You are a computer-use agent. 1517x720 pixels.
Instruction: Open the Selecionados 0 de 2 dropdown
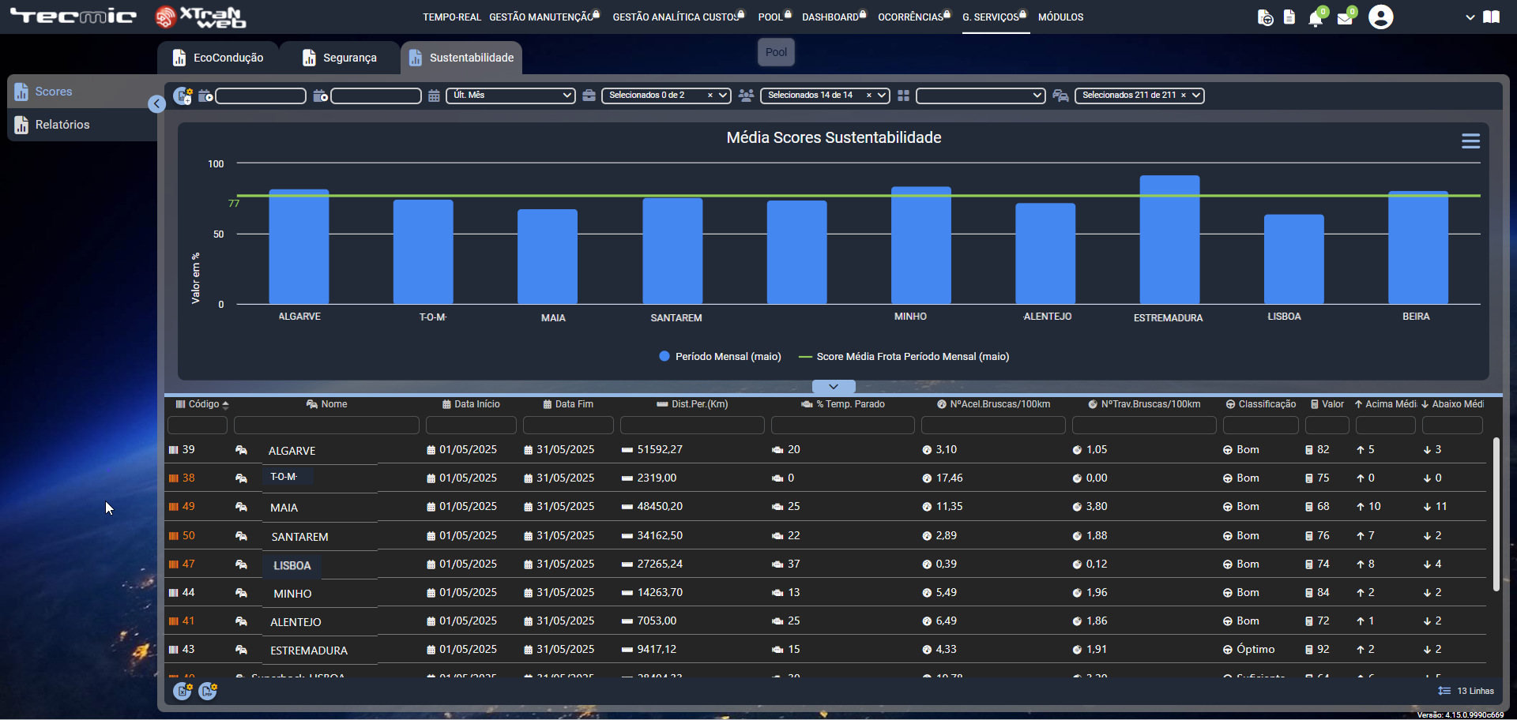pos(666,96)
